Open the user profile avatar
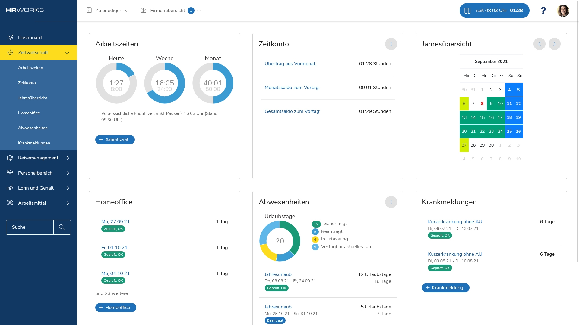Image resolution: width=579 pixels, height=325 pixels. (563, 11)
